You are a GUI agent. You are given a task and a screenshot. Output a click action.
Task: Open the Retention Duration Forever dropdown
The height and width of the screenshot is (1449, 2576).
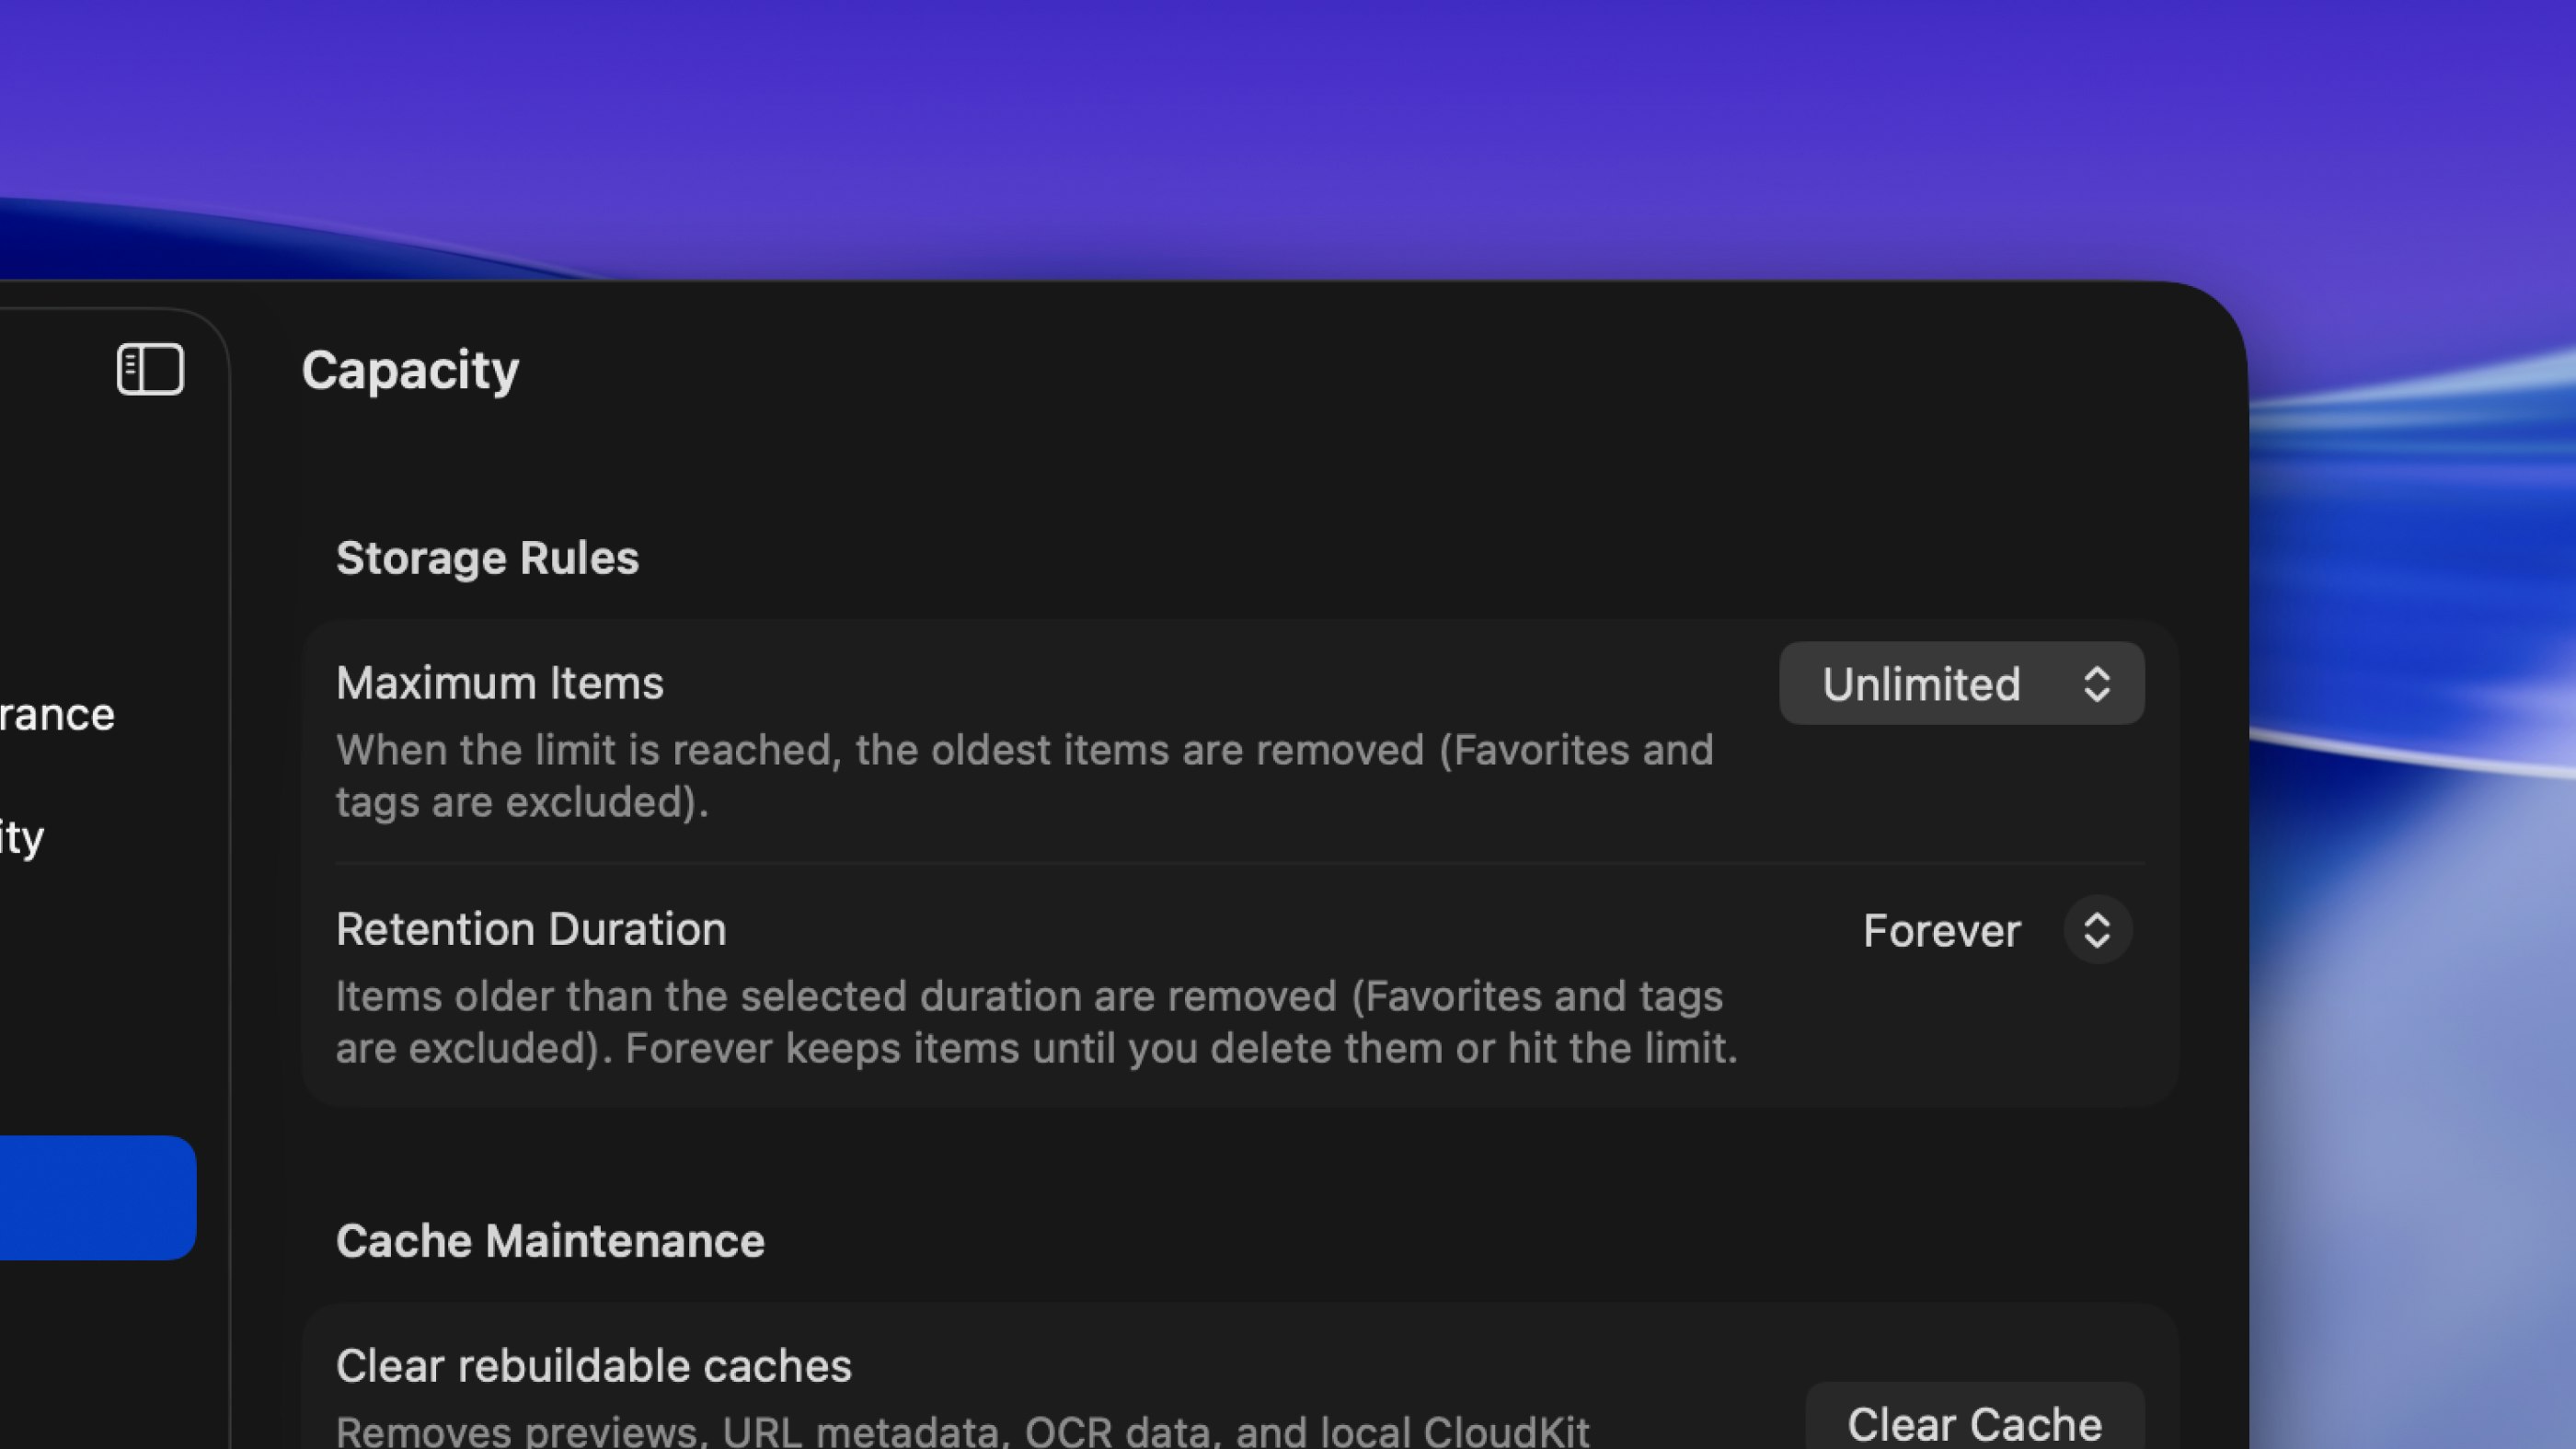click(1997, 930)
